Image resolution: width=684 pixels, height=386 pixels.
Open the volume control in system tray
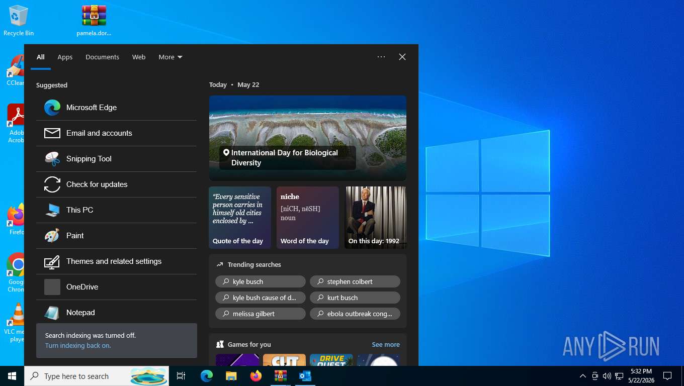(607, 376)
